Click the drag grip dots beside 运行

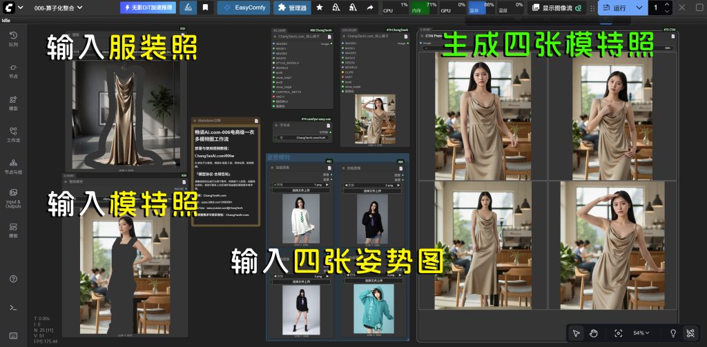[592, 8]
